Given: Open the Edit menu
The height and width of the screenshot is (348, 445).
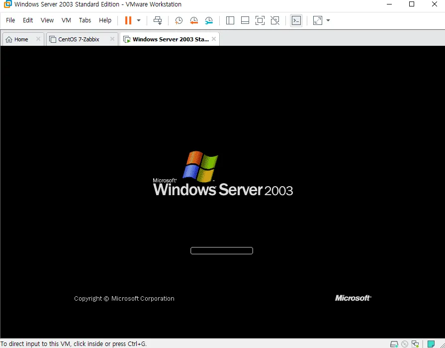Looking at the screenshot, I should pyautogui.click(x=28, y=20).
